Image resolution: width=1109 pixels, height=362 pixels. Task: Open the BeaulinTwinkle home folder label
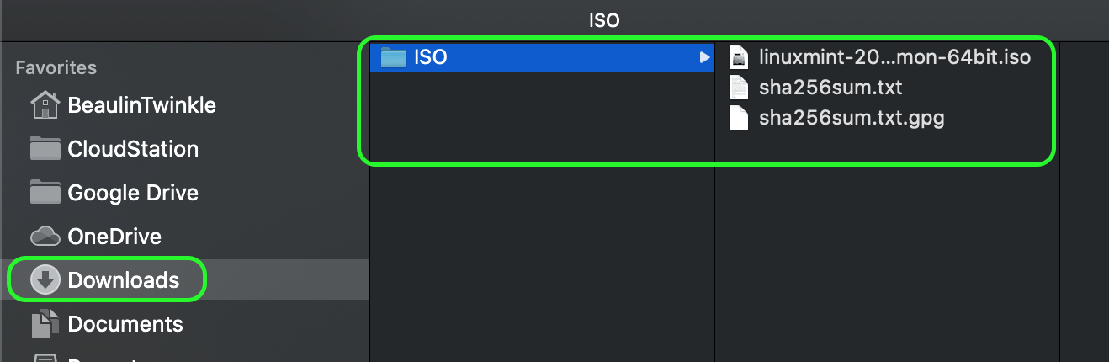(x=141, y=105)
